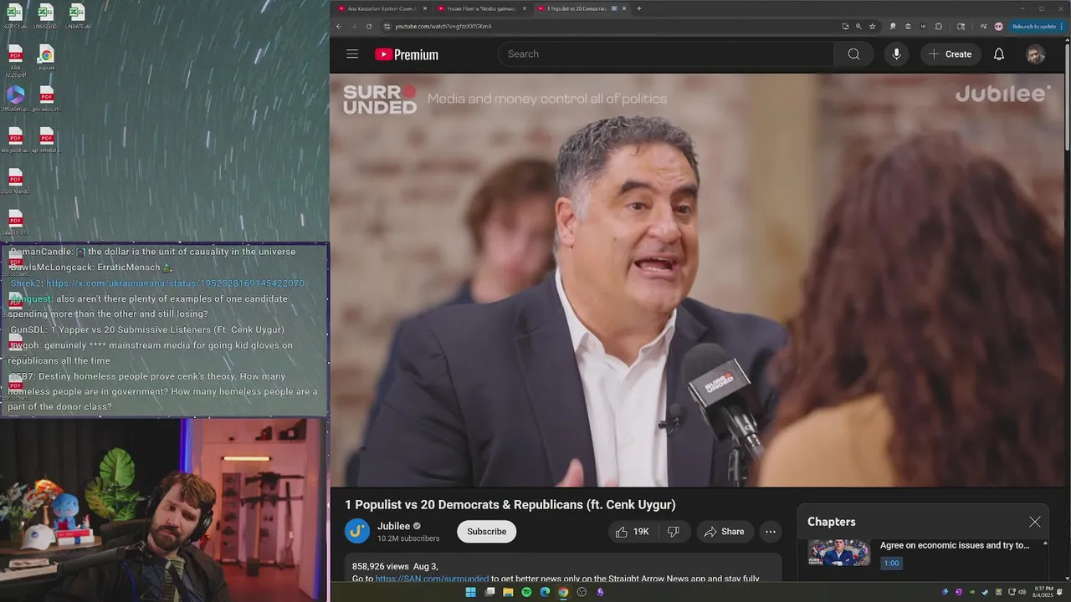Like the video with the 19K thumbs-up
The height and width of the screenshot is (602, 1071).
[633, 532]
